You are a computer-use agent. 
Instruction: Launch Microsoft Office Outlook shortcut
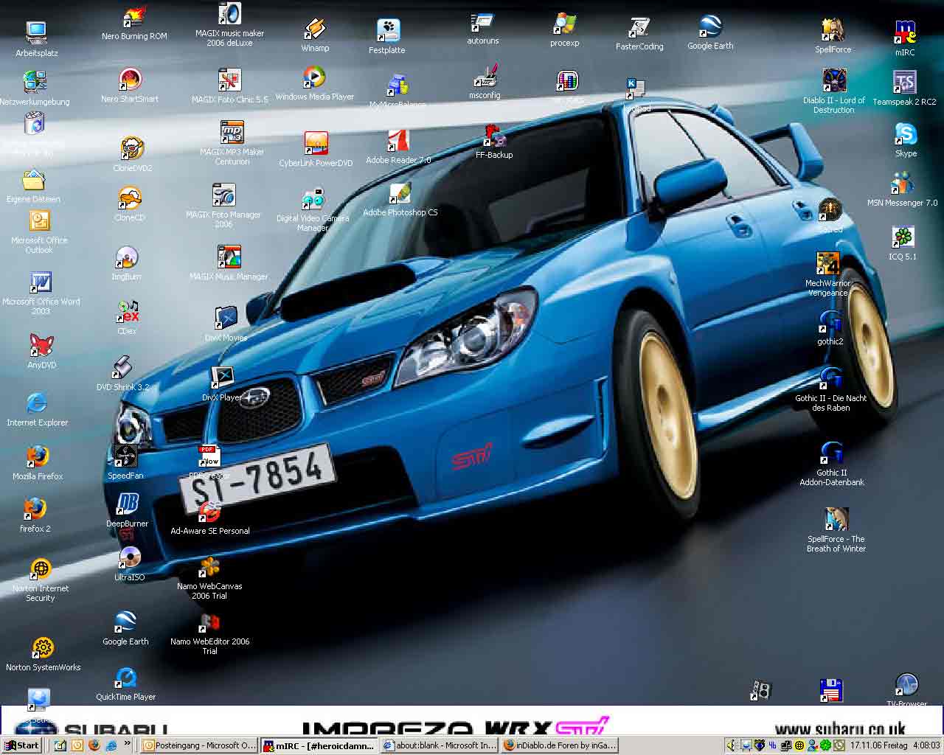point(39,222)
